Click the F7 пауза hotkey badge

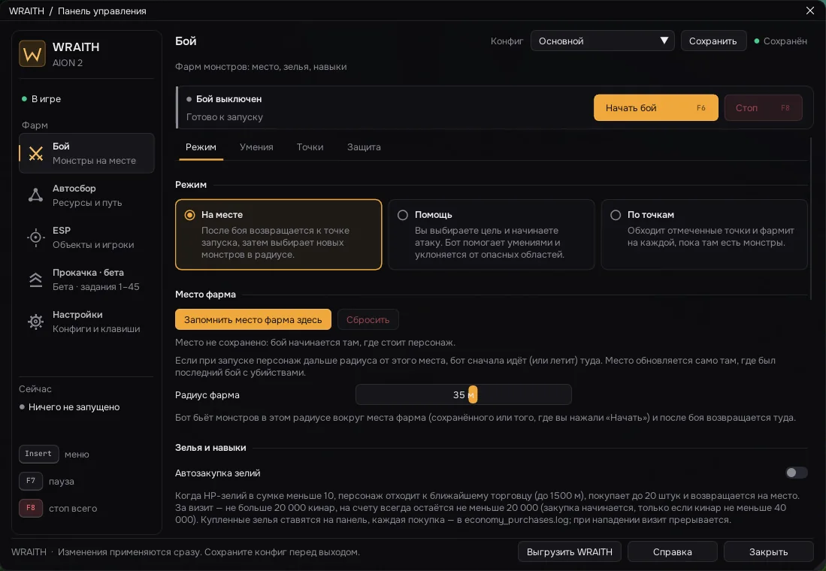(31, 481)
